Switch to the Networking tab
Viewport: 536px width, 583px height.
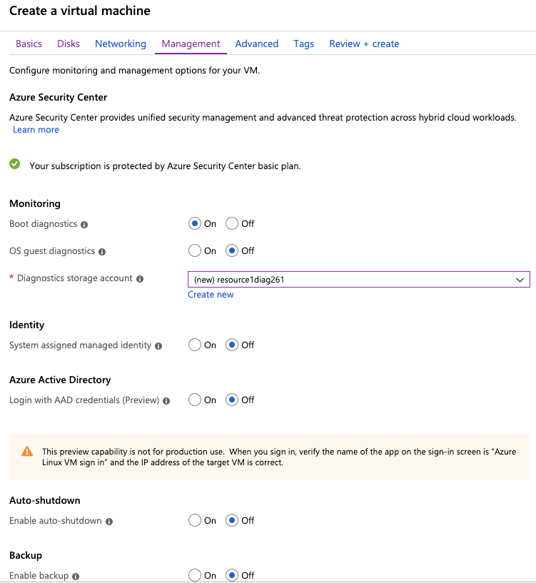pyautogui.click(x=121, y=44)
